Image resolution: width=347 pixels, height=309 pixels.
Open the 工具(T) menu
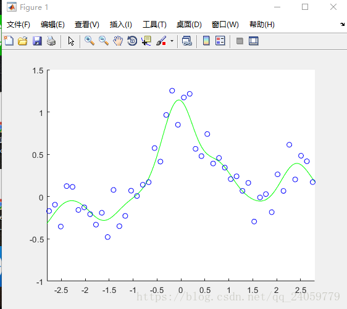coord(154,25)
